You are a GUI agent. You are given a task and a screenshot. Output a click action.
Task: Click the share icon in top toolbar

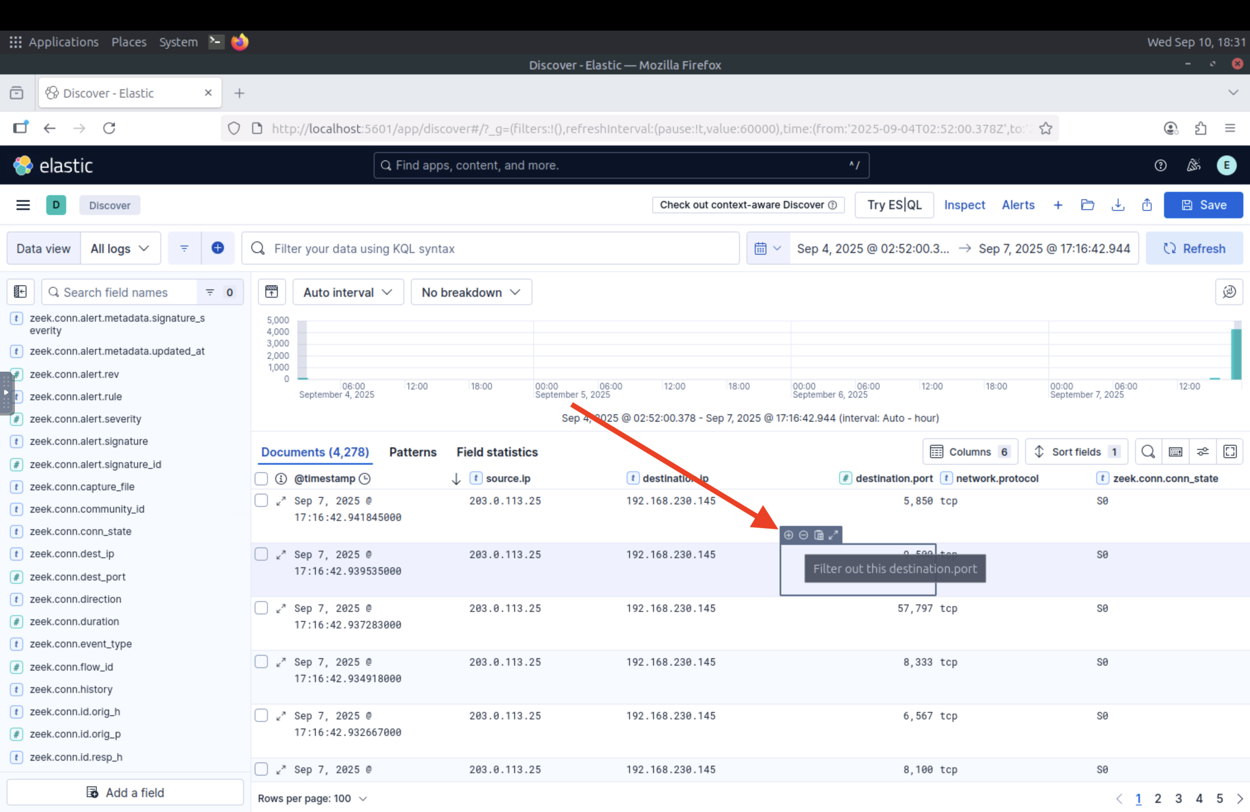1147,205
